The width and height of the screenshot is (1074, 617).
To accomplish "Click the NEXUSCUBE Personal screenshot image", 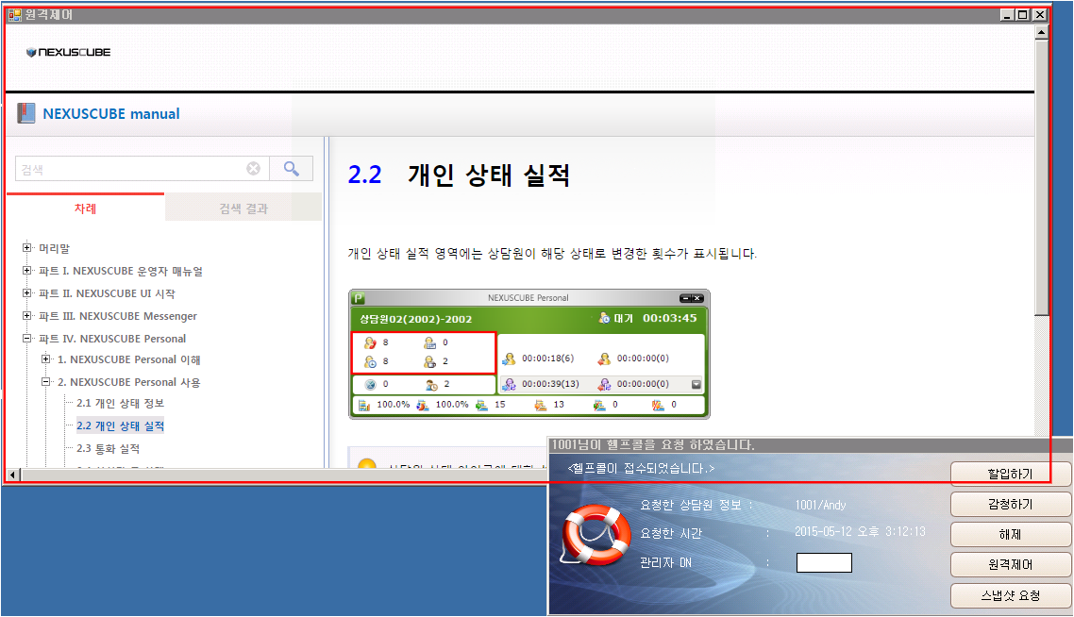I will pos(529,354).
